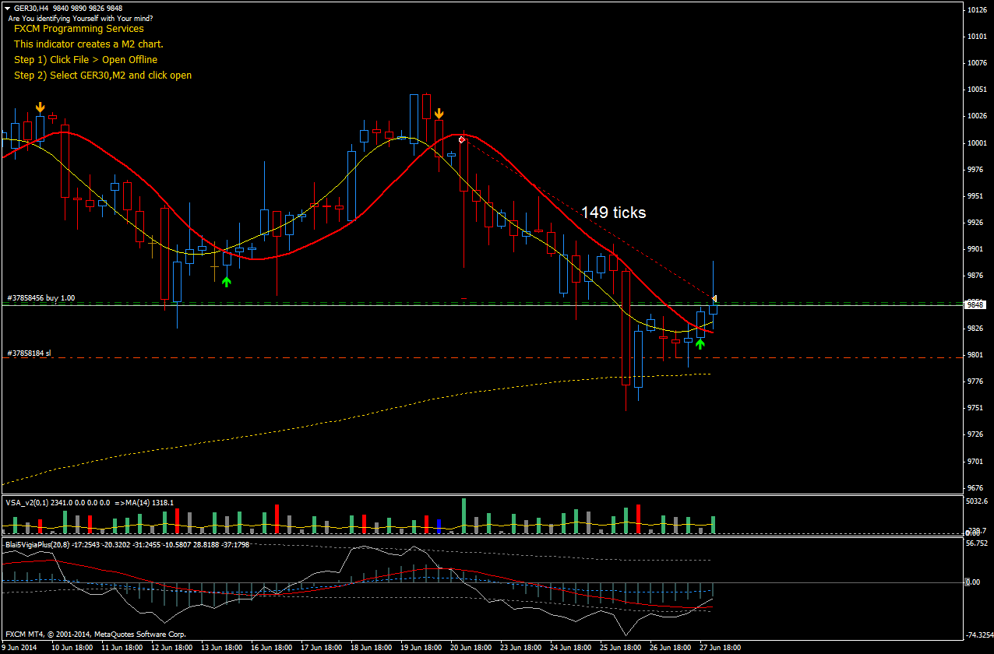Click the trendline start marker at 20 Jun
The width and height of the screenshot is (994, 654).
(462, 140)
